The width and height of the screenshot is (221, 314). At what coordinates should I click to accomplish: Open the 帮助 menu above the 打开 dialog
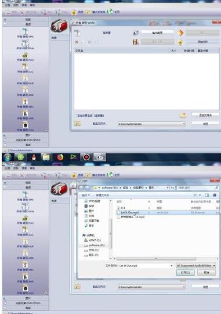[x=32, y=168]
